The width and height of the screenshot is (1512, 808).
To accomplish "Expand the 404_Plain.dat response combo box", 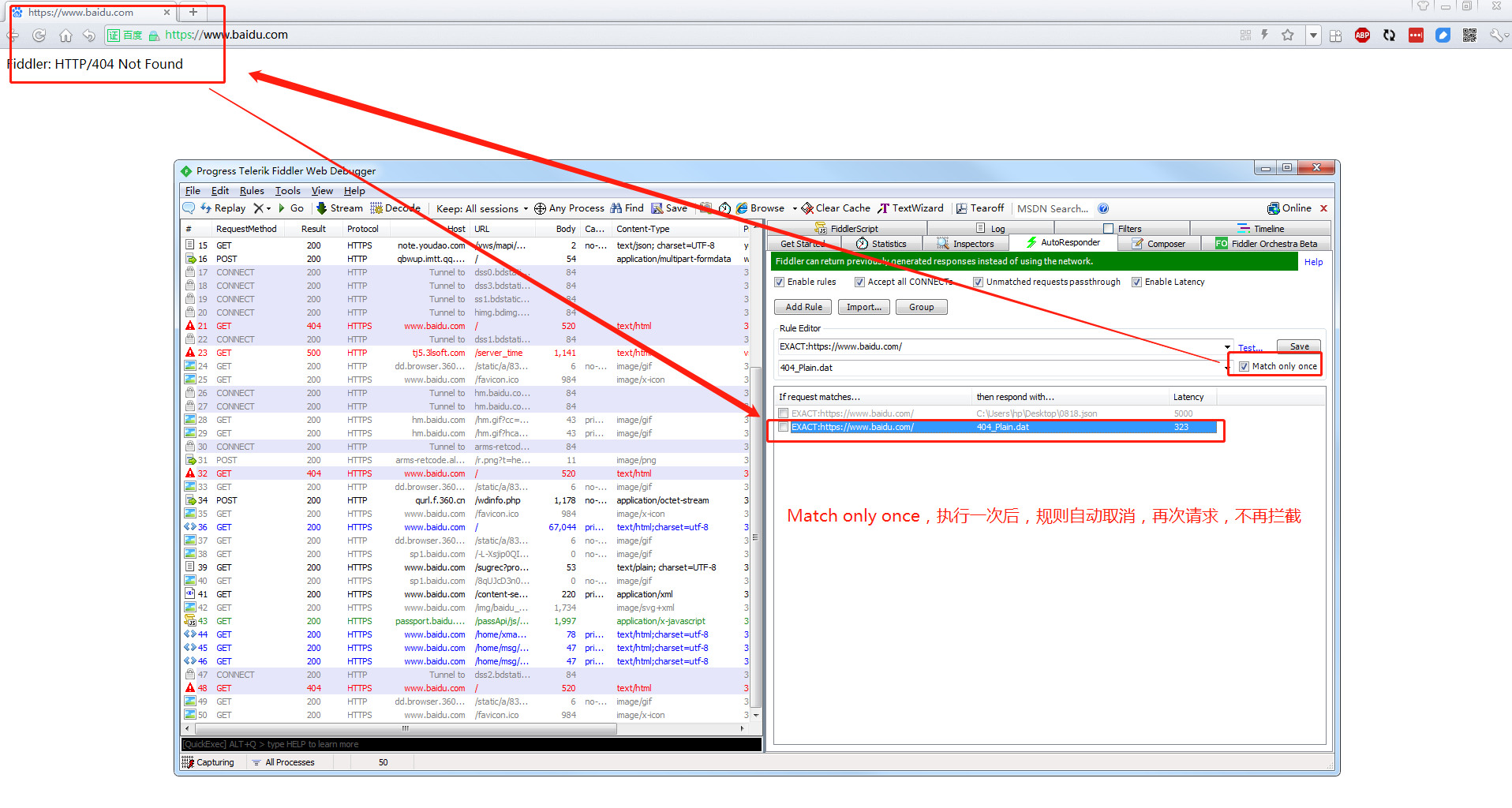I will tap(1227, 368).
